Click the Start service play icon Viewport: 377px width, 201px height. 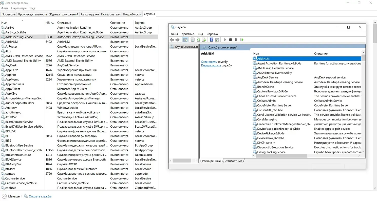point(225,40)
